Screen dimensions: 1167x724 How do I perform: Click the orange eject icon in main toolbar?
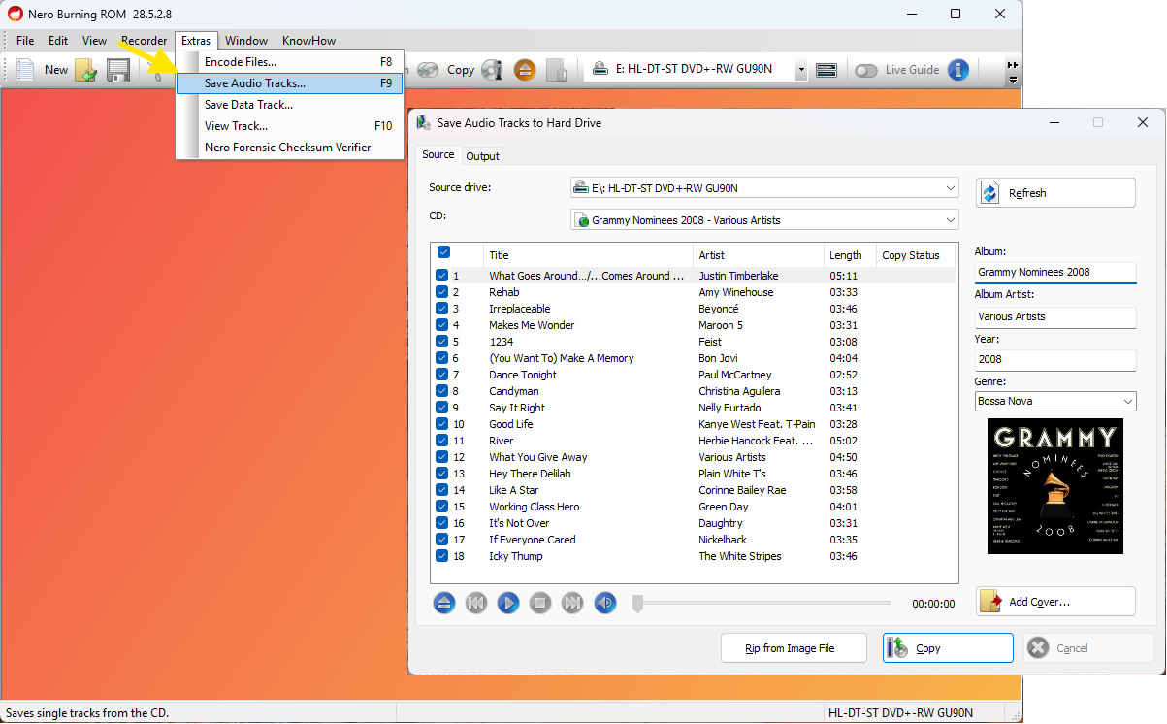(524, 70)
